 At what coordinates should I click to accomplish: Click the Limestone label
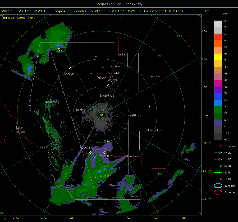50,102
